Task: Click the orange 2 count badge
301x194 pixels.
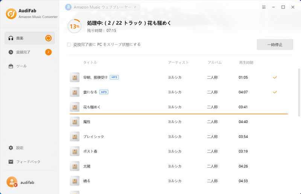Action: point(49,52)
